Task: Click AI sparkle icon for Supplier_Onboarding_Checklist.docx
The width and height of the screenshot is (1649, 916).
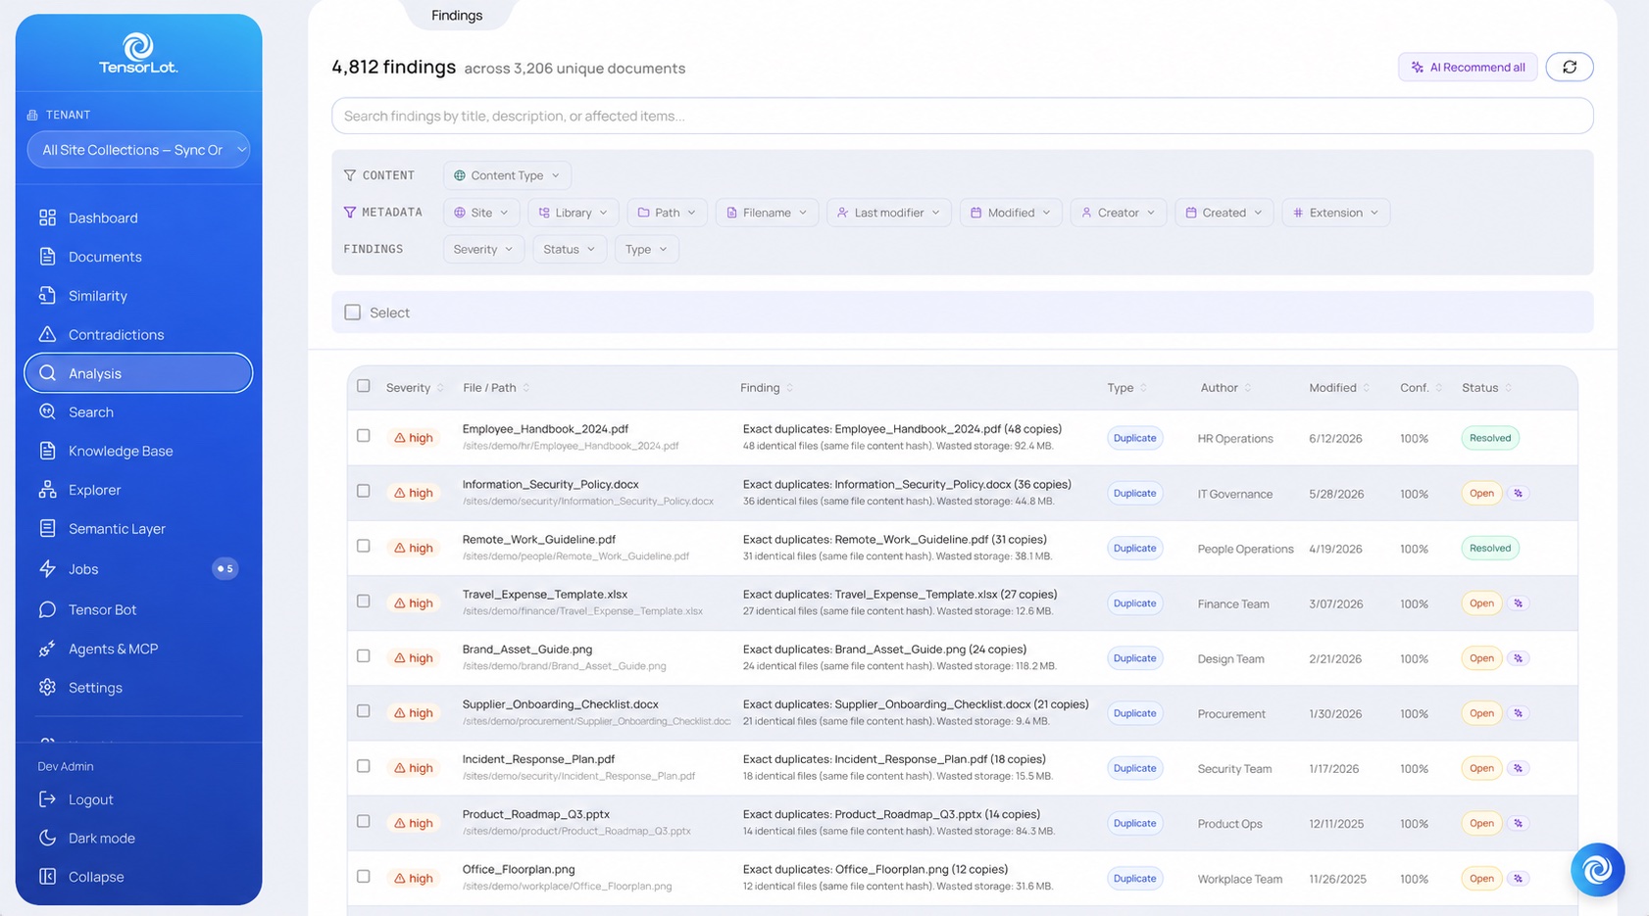Action: pos(1518,713)
